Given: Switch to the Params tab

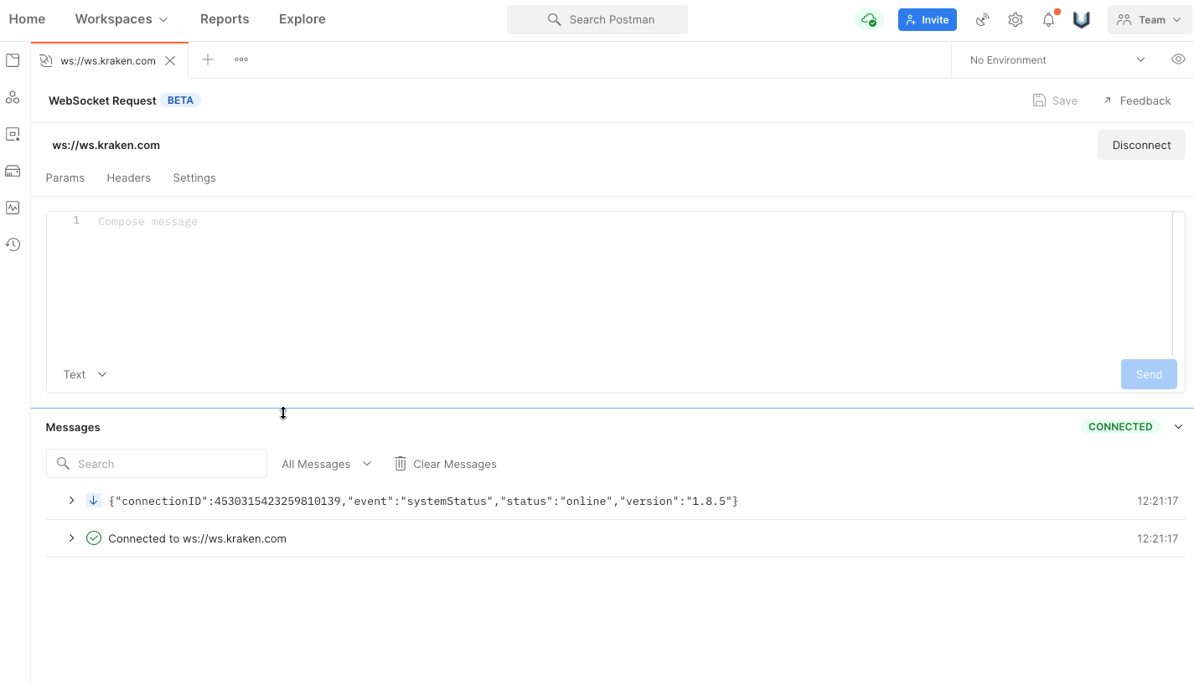Looking at the screenshot, I should coord(65,177).
